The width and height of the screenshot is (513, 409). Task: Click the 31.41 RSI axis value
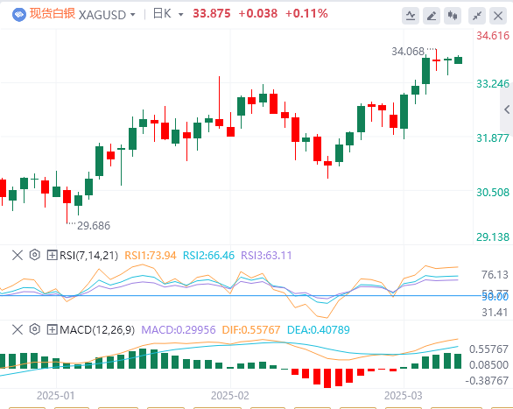point(495,313)
